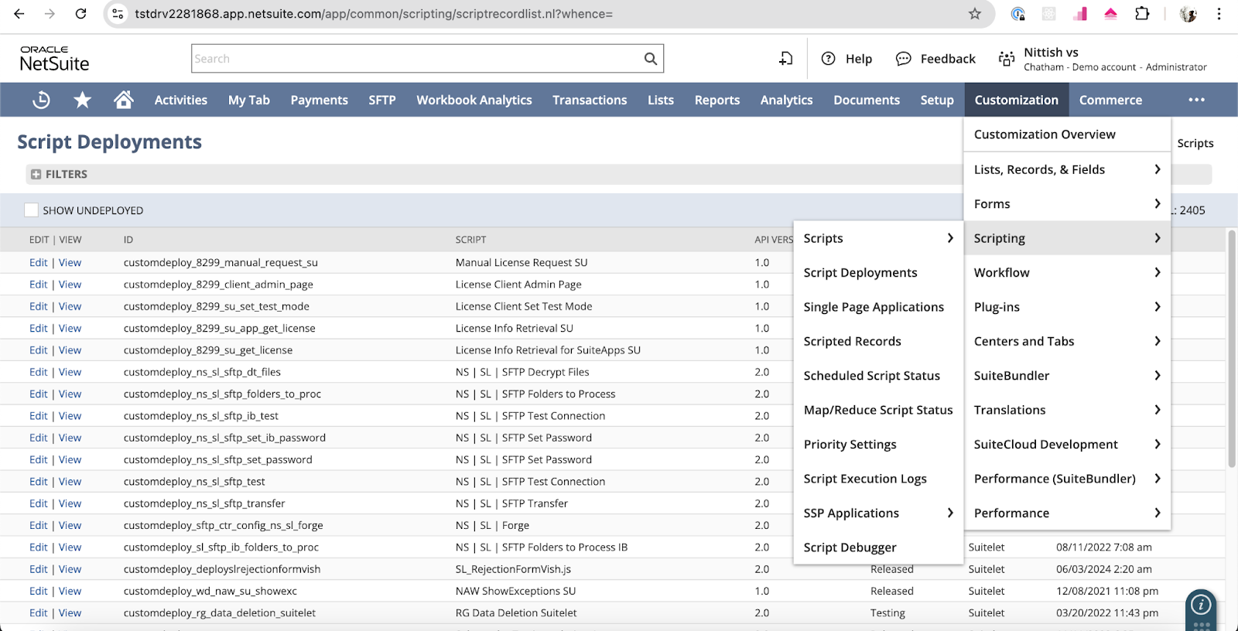Open the Commerce menu tab
This screenshot has height=631, width=1238.
click(1110, 100)
